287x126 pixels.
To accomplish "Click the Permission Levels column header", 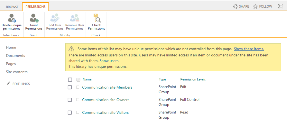I will pyautogui.click(x=193, y=79).
